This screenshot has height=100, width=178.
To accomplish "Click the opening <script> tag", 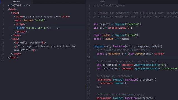I will [x=20, y=24].
